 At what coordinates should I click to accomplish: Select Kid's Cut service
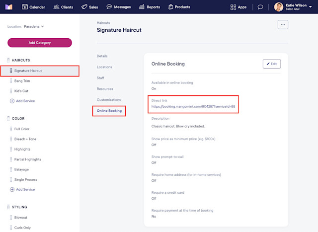pyautogui.click(x=21, y=91)
